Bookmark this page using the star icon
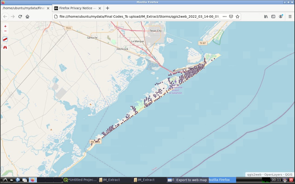Screen dimensions: 295x184 pos(238,16)
